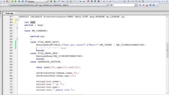Click 'WindowProcedure' in line 47

pos(55,17)
